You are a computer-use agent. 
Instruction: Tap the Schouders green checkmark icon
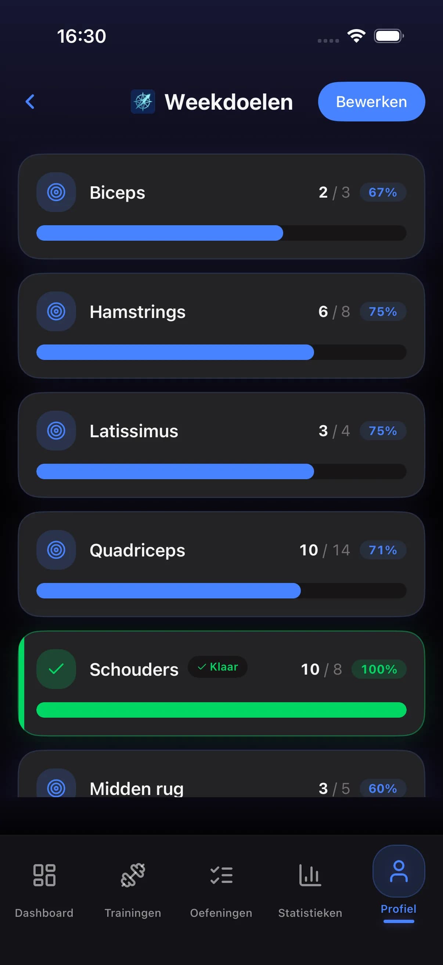tap(56, 669)
